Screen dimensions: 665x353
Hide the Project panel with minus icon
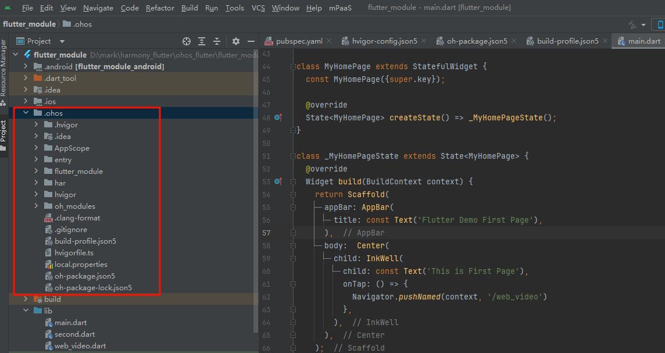tap(251, 41)
